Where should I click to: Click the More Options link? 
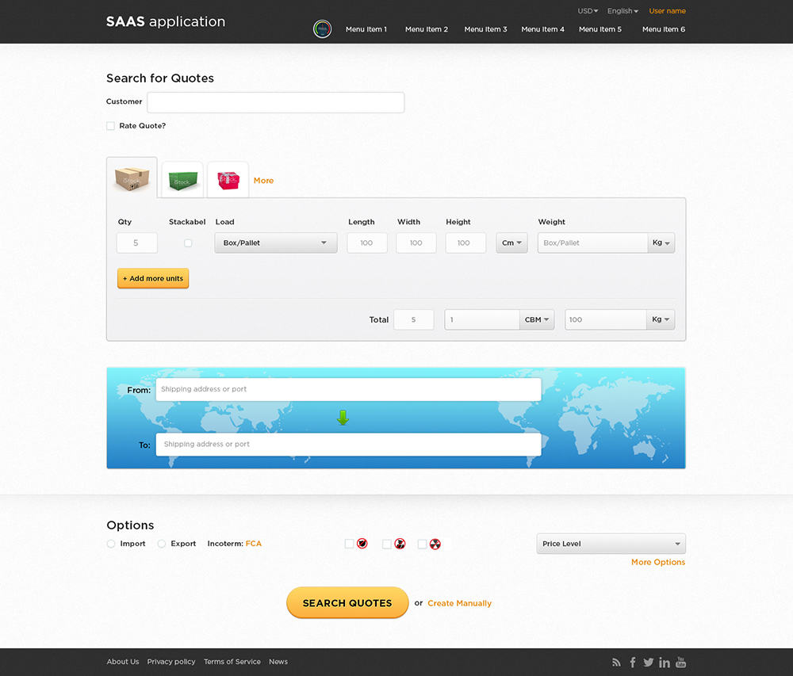coord(658,563)
